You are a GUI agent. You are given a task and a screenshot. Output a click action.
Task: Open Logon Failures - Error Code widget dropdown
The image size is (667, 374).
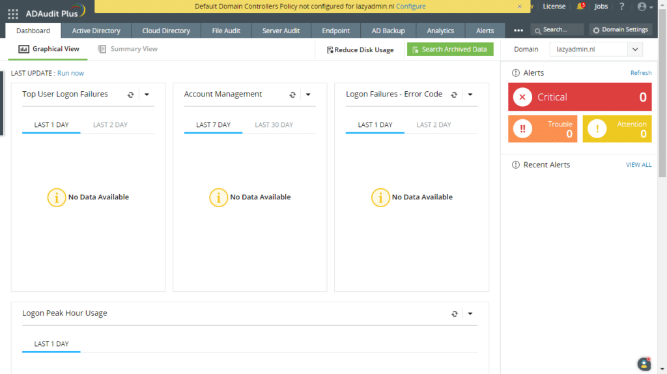(x=470, y=94)
